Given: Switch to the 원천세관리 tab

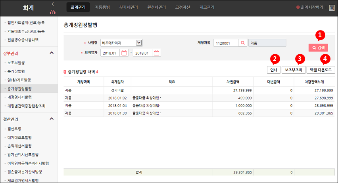Looking at the screenshot, I should 156,7.
